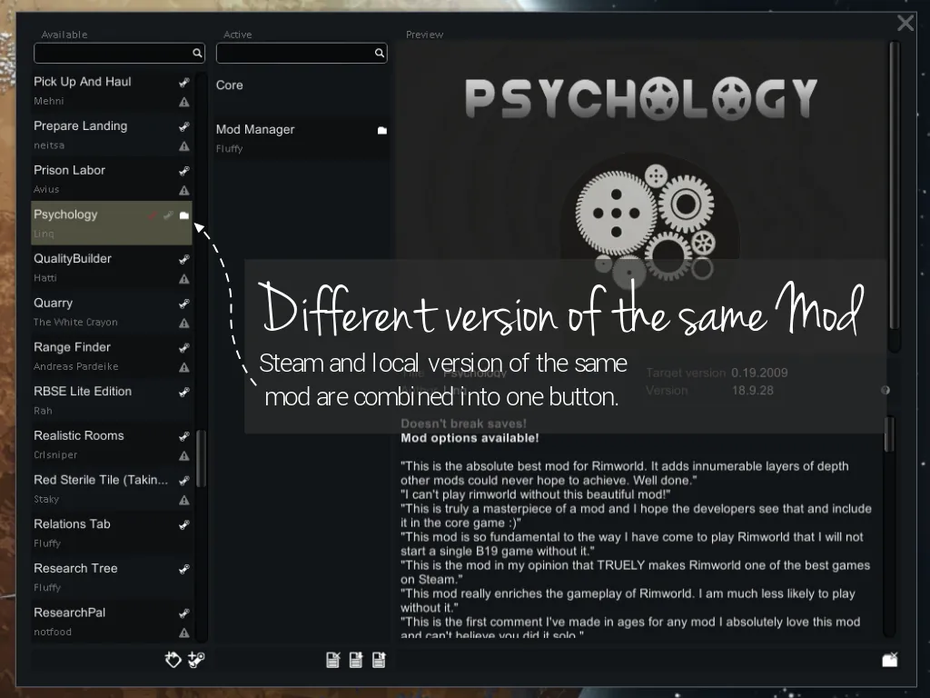930x698 pixels.
Task: Click the local folder icon on Mod Manager
Action: [x=382, y=131]
